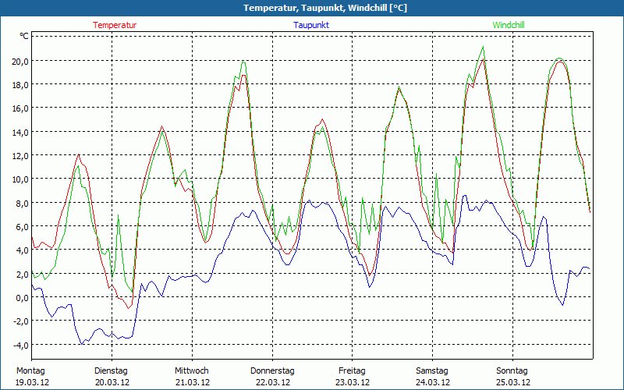Viewport: 624px width, 390px height.
Task: Click the 'Donnerstag' day label
Action: coord(272,371)
